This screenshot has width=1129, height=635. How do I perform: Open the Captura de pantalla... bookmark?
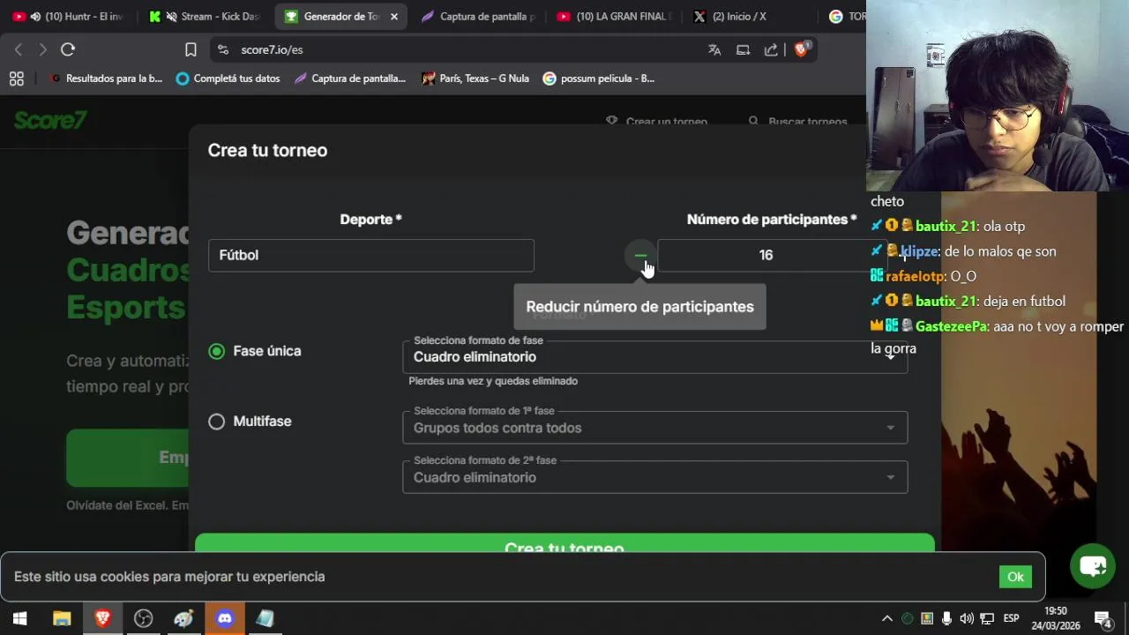[350, 78]
